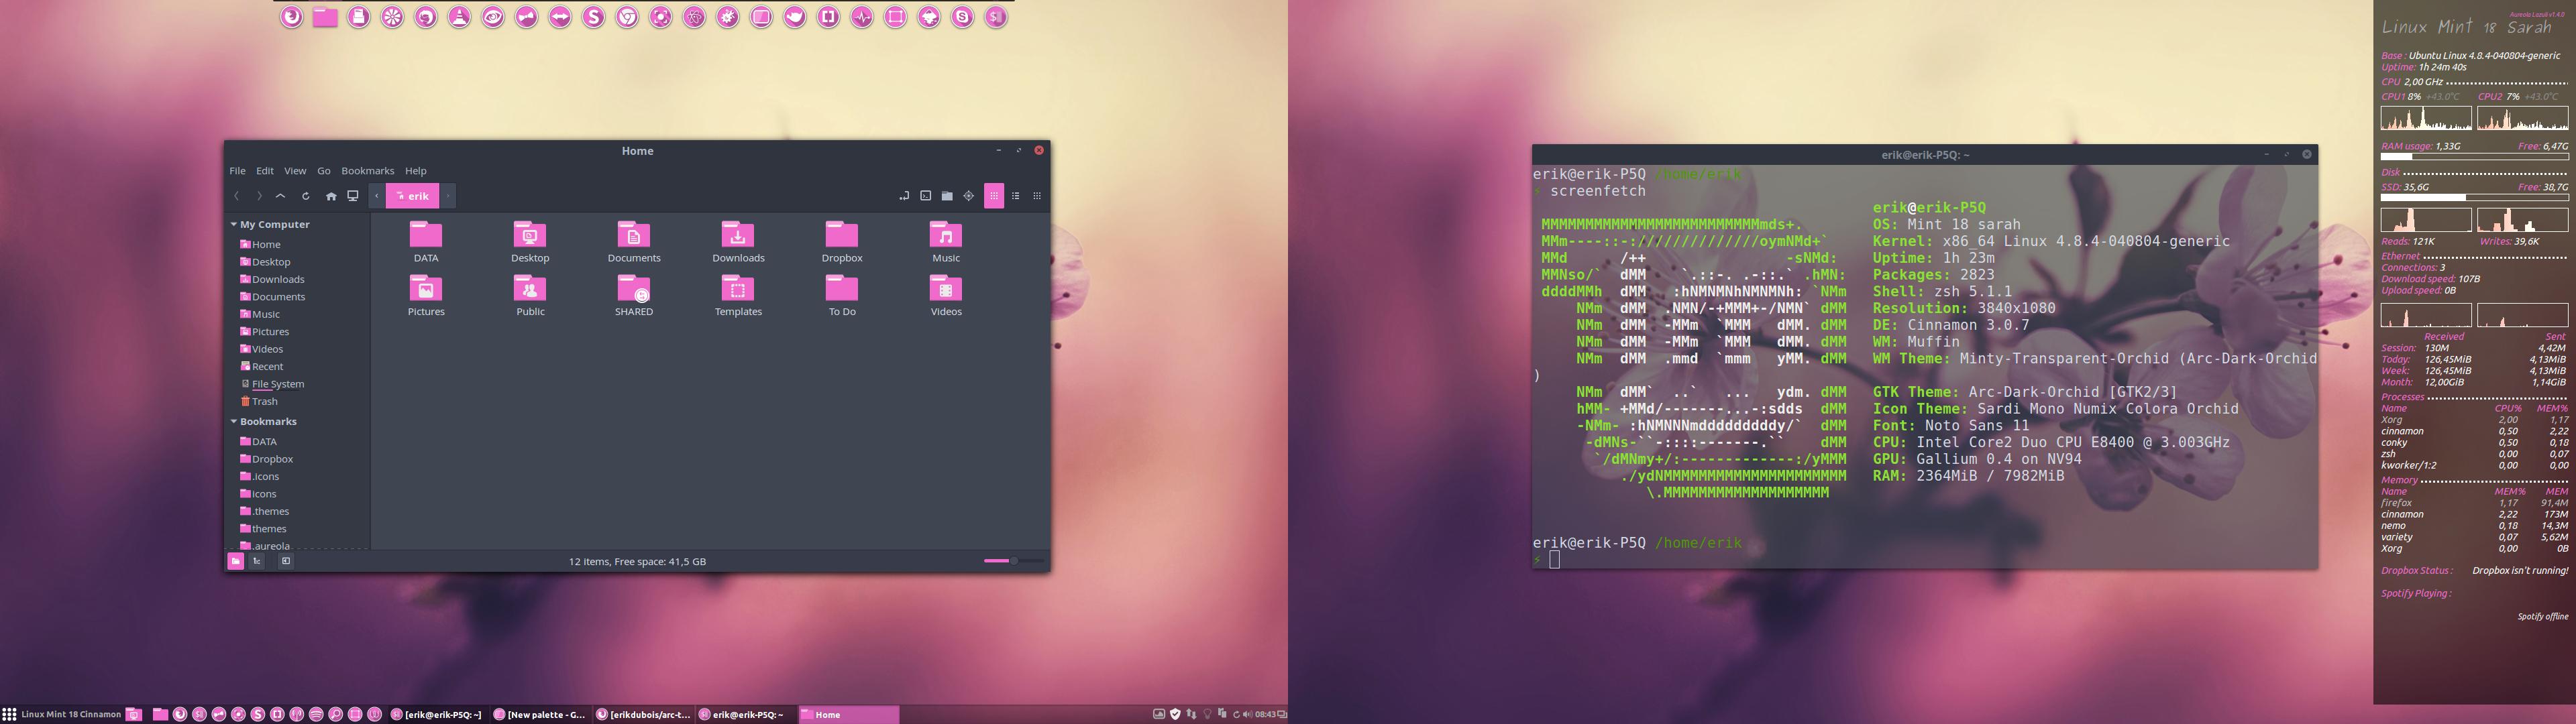
Task: Select the To Do folder
Action: [842, 295]
